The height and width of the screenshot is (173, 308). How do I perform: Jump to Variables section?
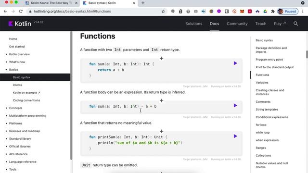(x=262, y=82)
